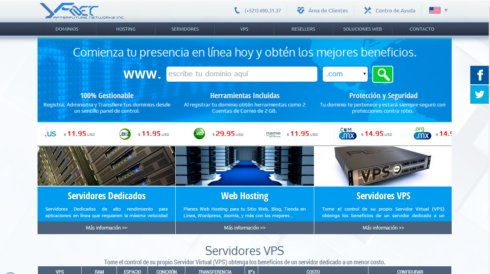
Task: Open the CONTACTO menu item
Action: click(x=421, y=29)
